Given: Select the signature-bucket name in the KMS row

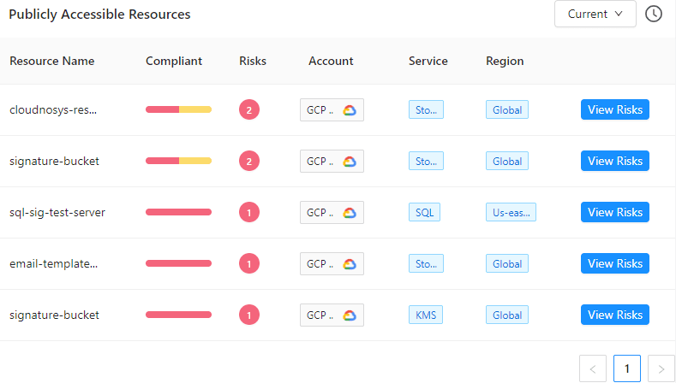Looking at the screenshot, I should pos(54,315).
